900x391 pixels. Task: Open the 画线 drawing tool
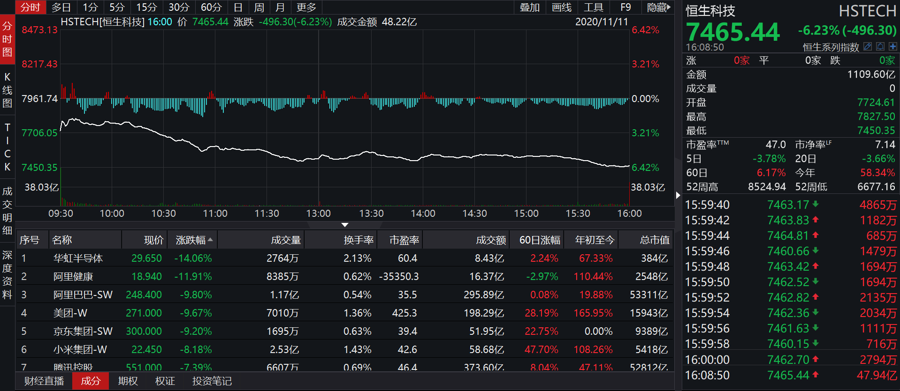point(561,7)
